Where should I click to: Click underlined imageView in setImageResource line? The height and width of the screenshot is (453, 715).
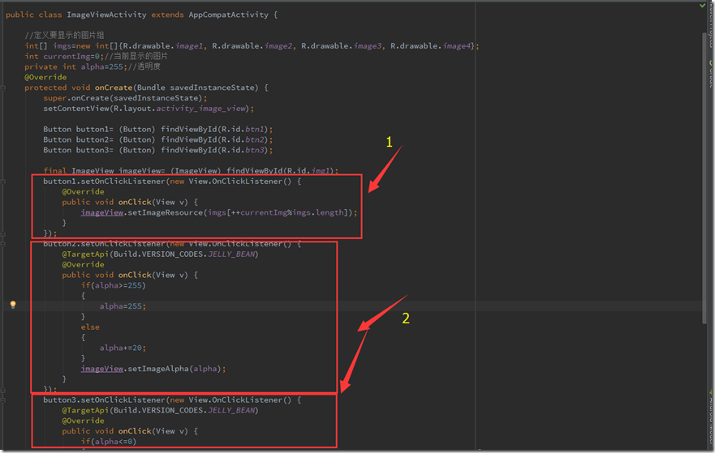pos(102,212)
